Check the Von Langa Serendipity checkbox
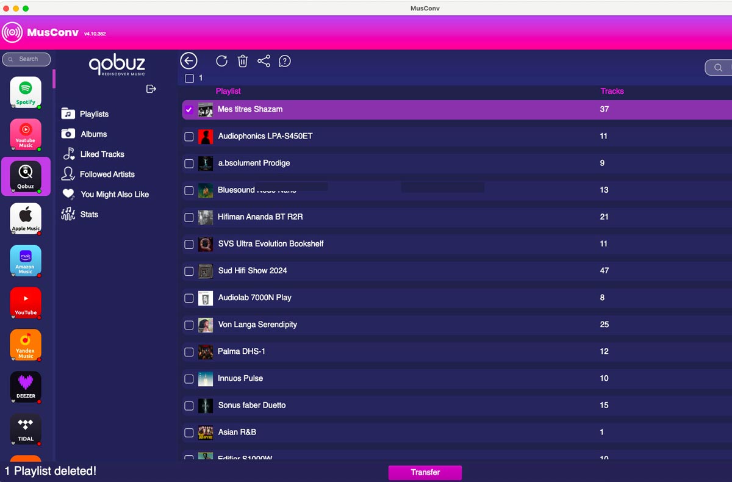The width and height of the screenshot is (732, 482). pyautogui.click(x=189, y=325)
